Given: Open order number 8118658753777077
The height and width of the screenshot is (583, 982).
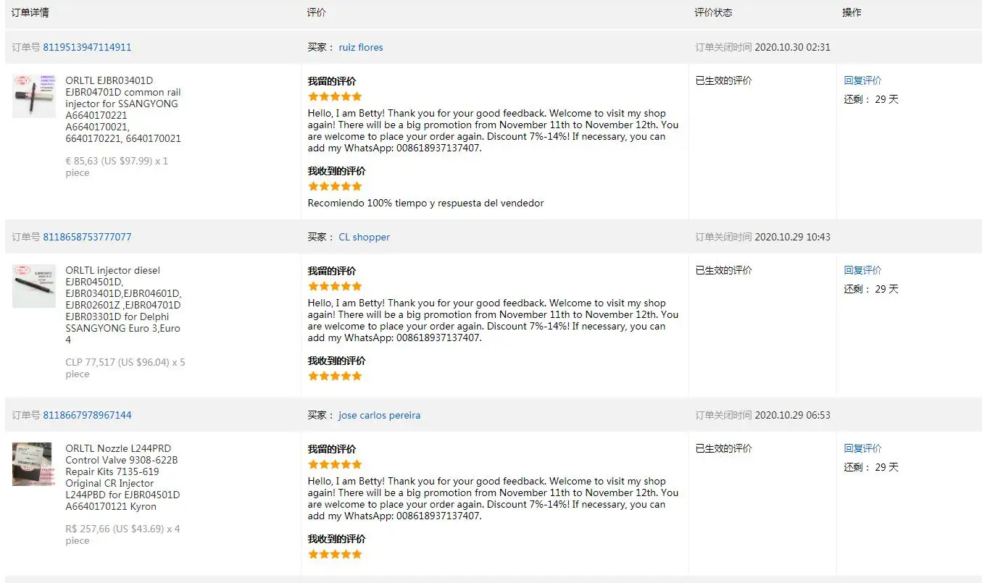Looking at the screenshot, I should point(87,237).
